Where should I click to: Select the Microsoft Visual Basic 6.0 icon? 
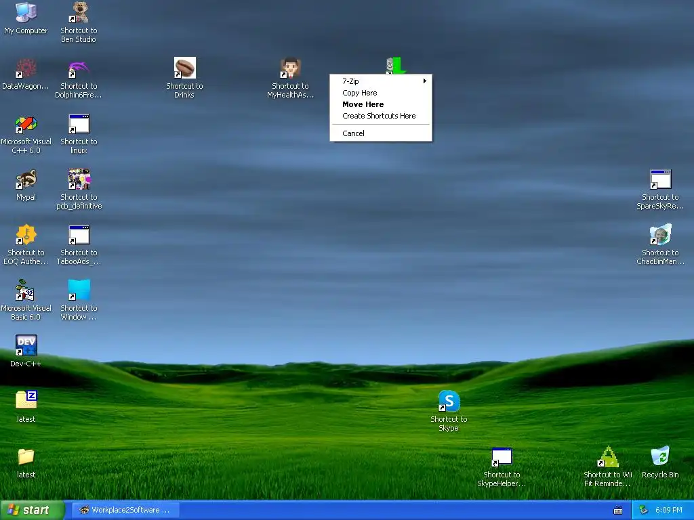coord(26,290)
